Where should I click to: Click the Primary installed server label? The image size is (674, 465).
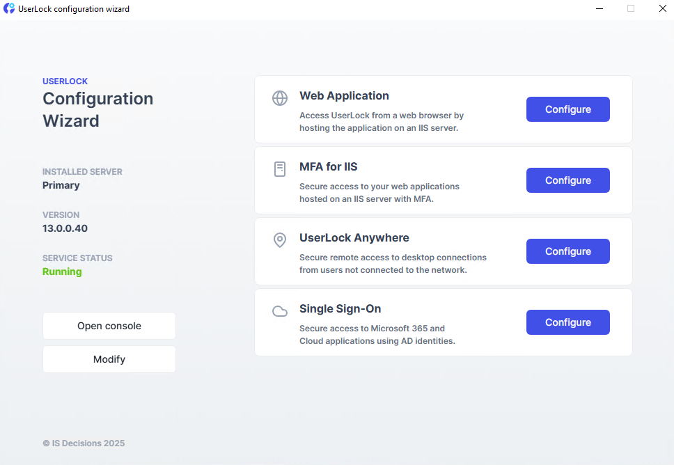click(61, 185)
